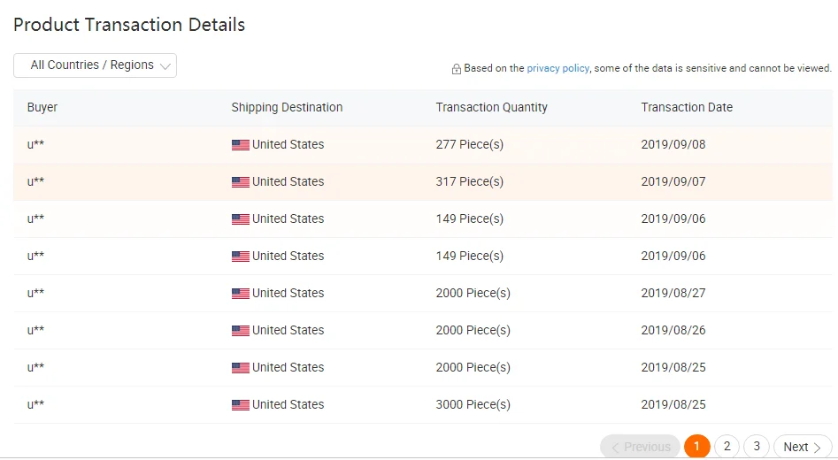Click US flag in 277 Piece(s) row
The image size is (838, 460).
click(241, 145)
